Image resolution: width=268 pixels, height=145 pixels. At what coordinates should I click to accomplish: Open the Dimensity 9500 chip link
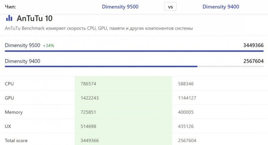[120, 7]
